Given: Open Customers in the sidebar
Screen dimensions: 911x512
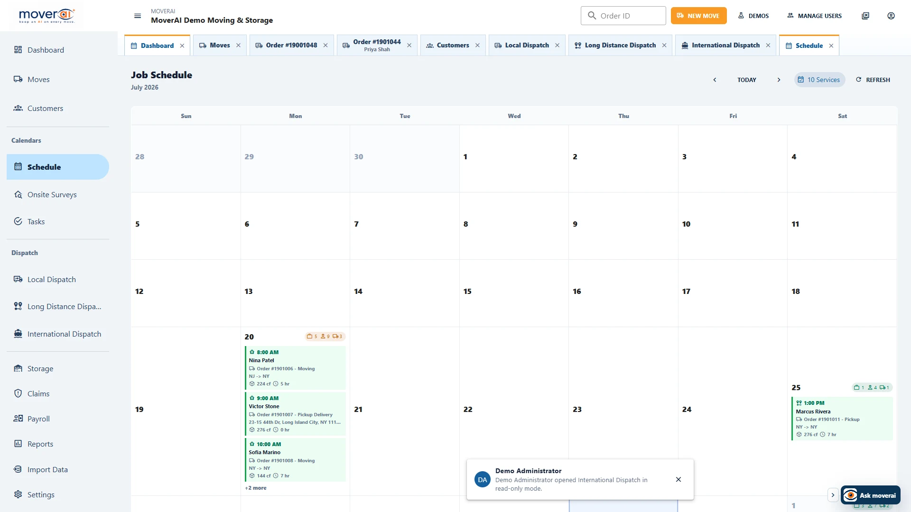Looking at the screenshot, I should click(58, 108).
